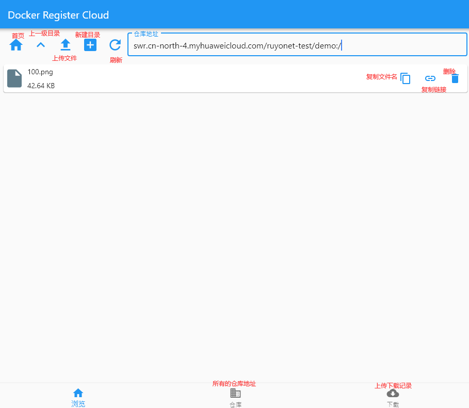Open the 仓库 tab label

(x=235, y=404)
